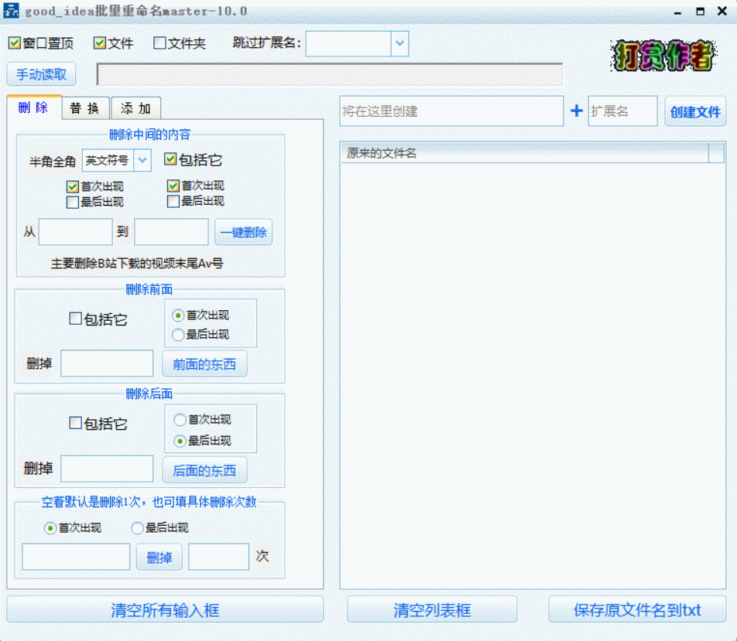Click the colorful 打赏作者 donate icon
Viewport: 737px width, 641px height.
click(663, 56)
